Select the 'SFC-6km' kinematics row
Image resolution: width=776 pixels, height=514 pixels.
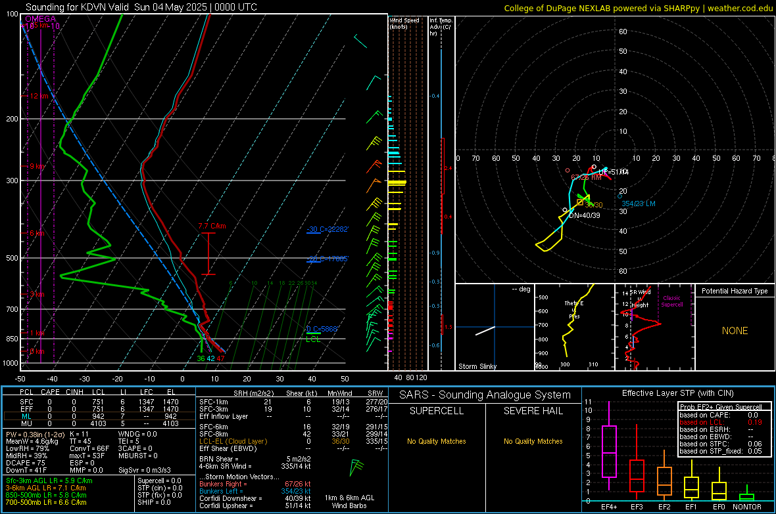(x=293, y=427)
